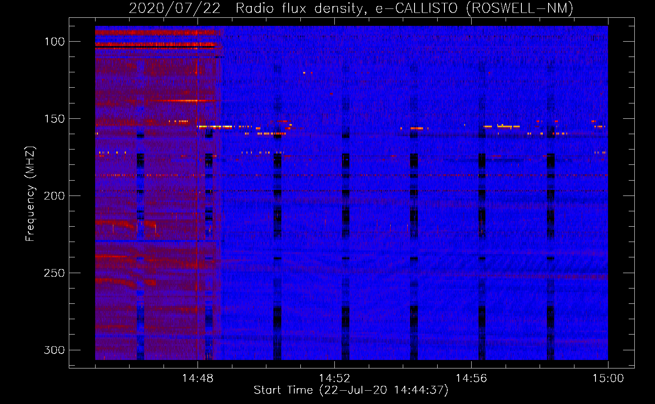Click the 150 frequency tick label

coord(54,119)
